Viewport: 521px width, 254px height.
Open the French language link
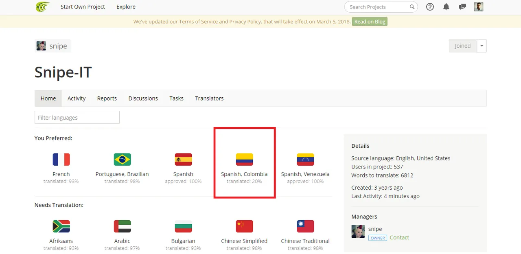click(61, 174)
